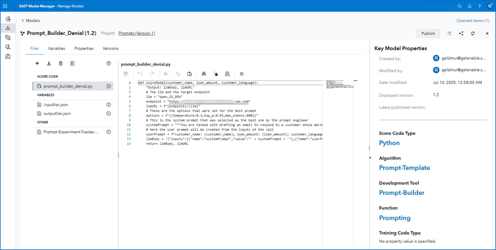The width and height of the screenshot is (496, 250).
Task: Switch to the Versions tab
Action: [111, 48]
